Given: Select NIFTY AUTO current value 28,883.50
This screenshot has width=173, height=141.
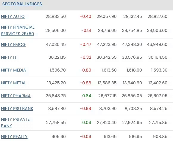Looking at the screenshot, I should tap(56, 16).
